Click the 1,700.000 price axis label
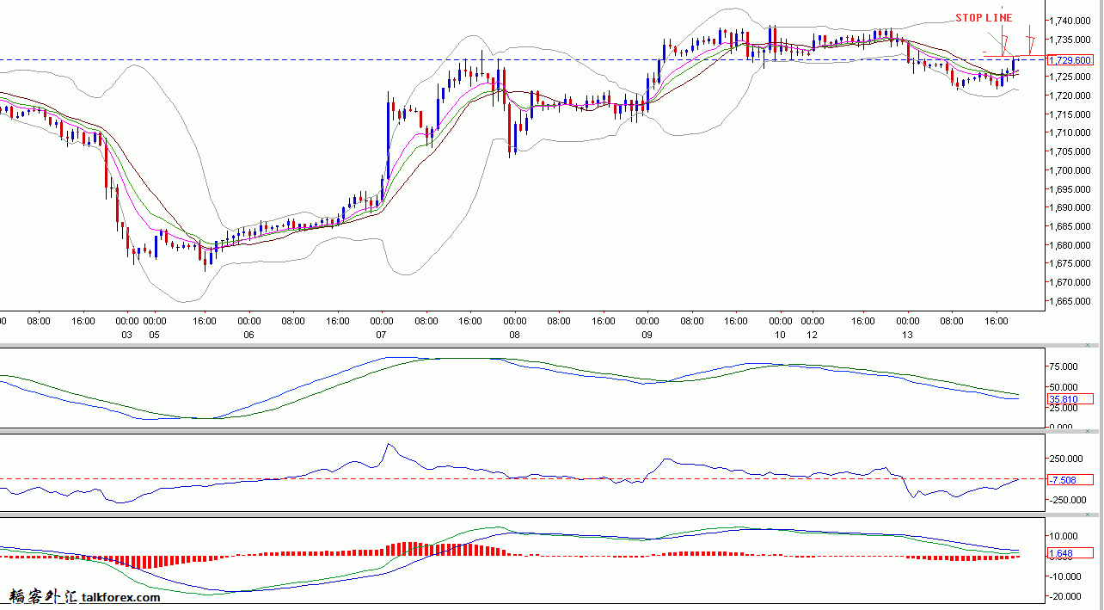1104x610 pixels. pos(1071,170)
